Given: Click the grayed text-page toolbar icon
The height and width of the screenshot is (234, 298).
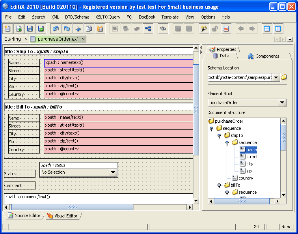Looking at the screenshot, I should click(x=189, y=29).
